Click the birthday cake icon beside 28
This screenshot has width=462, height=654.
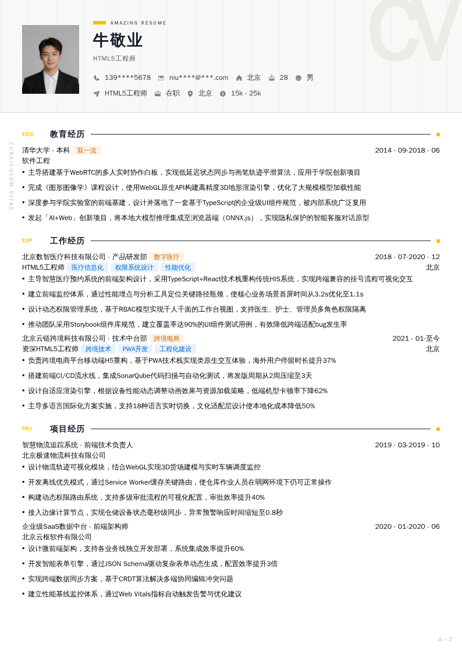[x=272, y=77]
